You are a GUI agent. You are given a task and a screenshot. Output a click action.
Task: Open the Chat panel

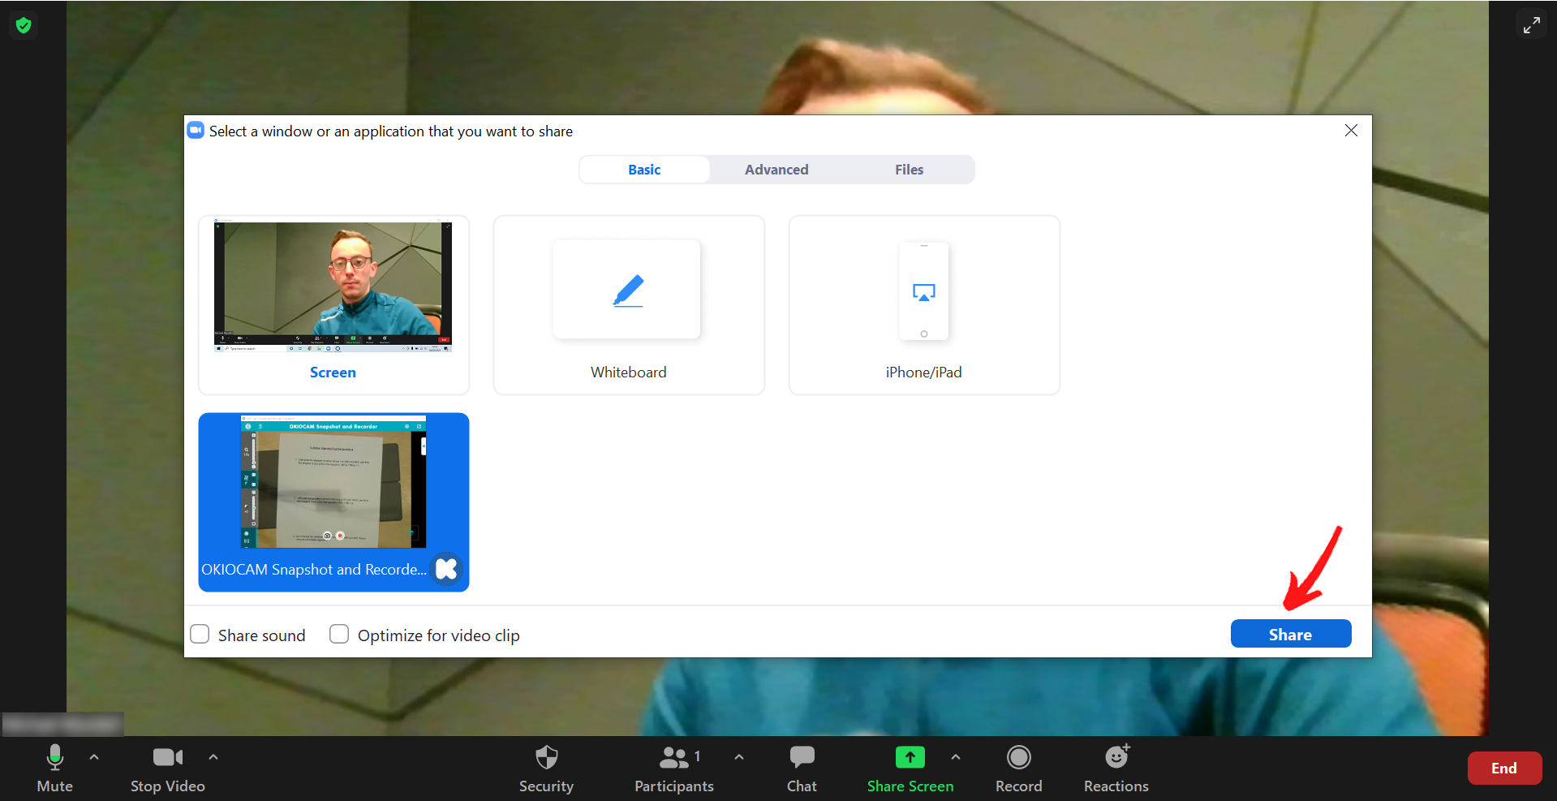(802, 768)
